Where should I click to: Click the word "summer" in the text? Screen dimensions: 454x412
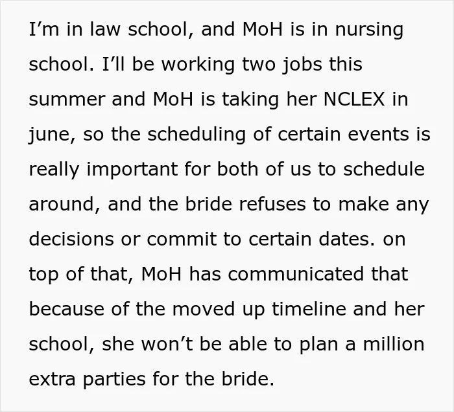[x=67, y=99]
